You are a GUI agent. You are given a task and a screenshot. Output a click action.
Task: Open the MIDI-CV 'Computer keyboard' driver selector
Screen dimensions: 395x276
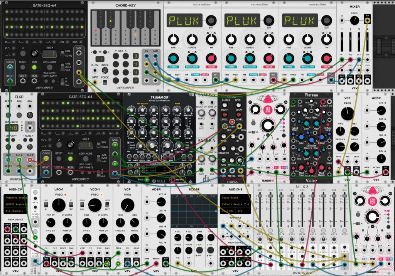click(15, 198)
